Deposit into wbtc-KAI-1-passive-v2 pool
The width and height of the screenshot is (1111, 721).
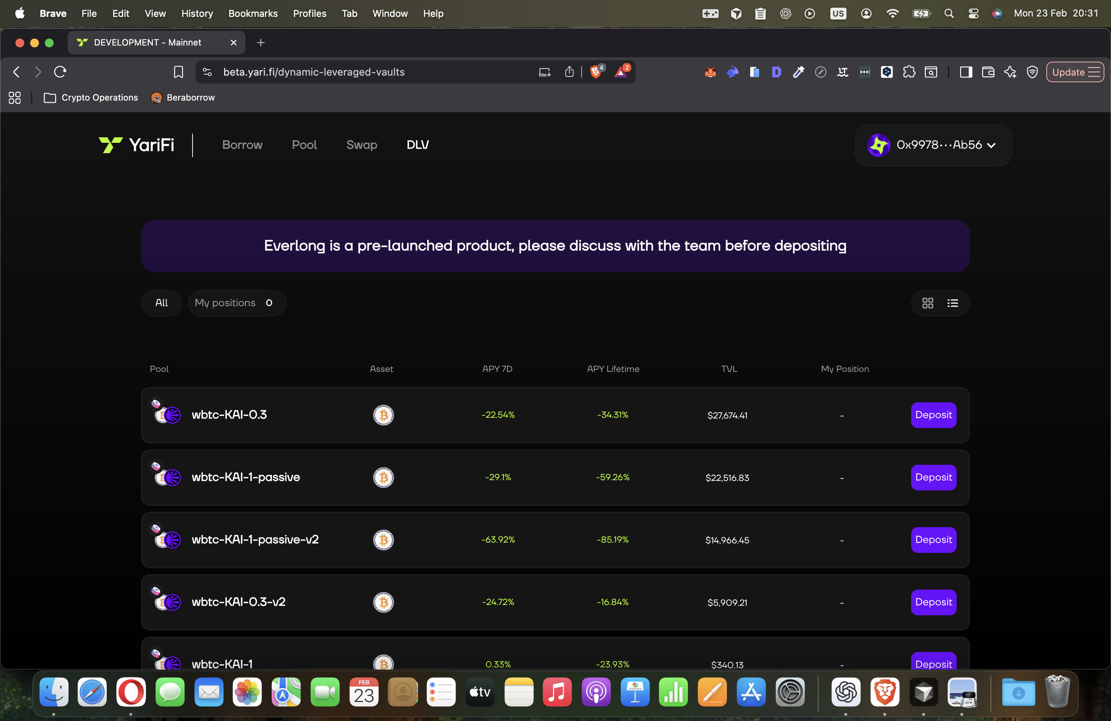point(933,540)
